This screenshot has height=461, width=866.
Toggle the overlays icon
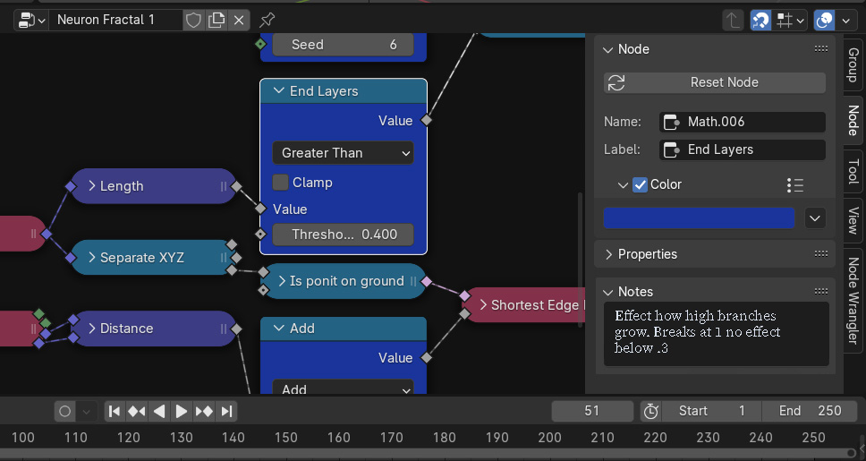824,21
